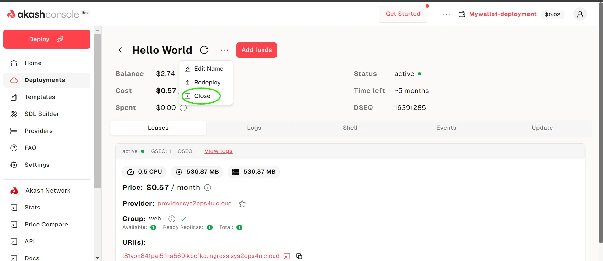The image size is (603, 261).
Task: Click the back arrow next to Hello World
Action: pos(120,50)
